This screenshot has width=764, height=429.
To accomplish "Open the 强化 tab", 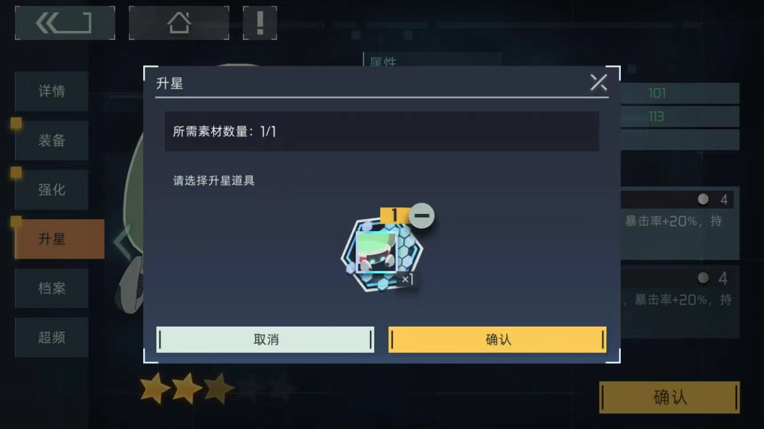I will (x=52, y=189).
